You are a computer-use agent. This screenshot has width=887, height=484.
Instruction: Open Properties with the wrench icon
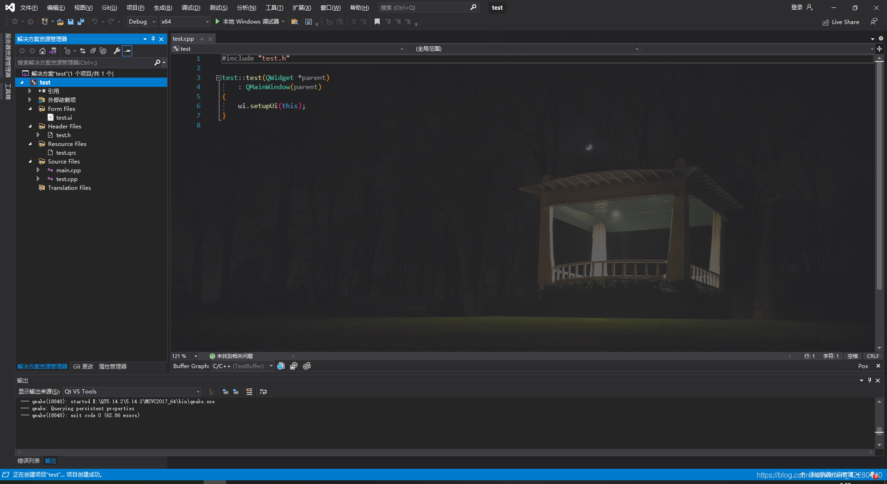point(117,51)
